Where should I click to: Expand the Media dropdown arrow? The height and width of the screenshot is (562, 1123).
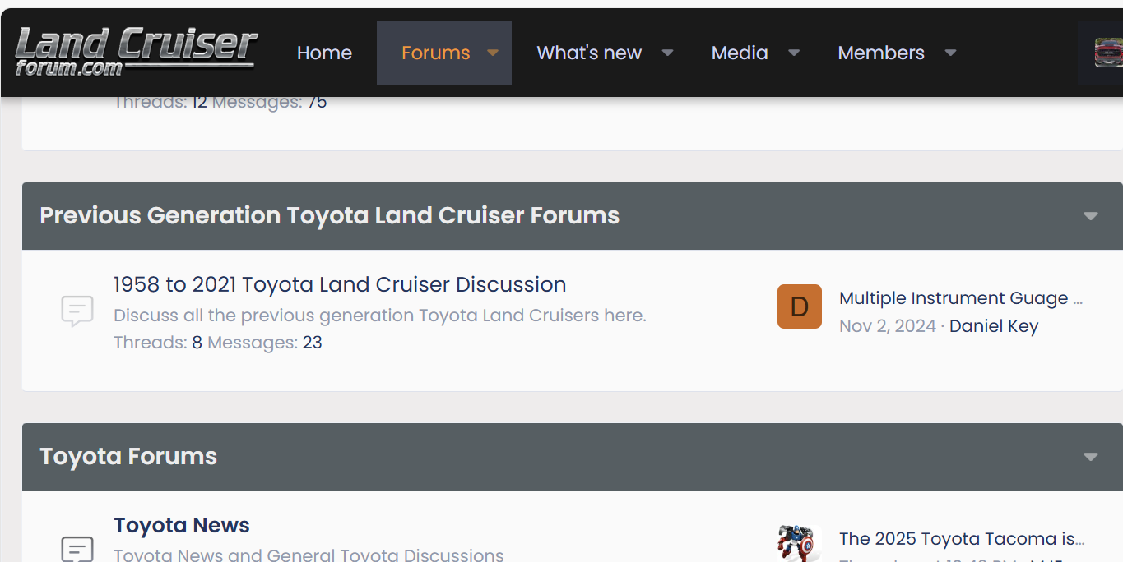[794, 53]
